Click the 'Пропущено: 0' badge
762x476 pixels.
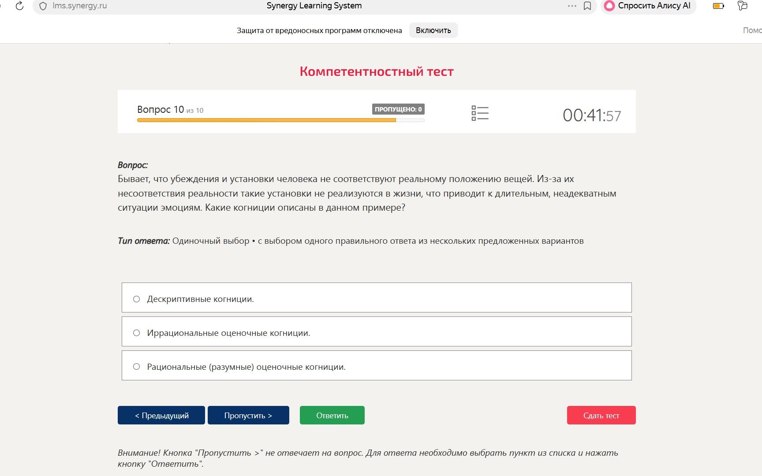pos(398,109)
